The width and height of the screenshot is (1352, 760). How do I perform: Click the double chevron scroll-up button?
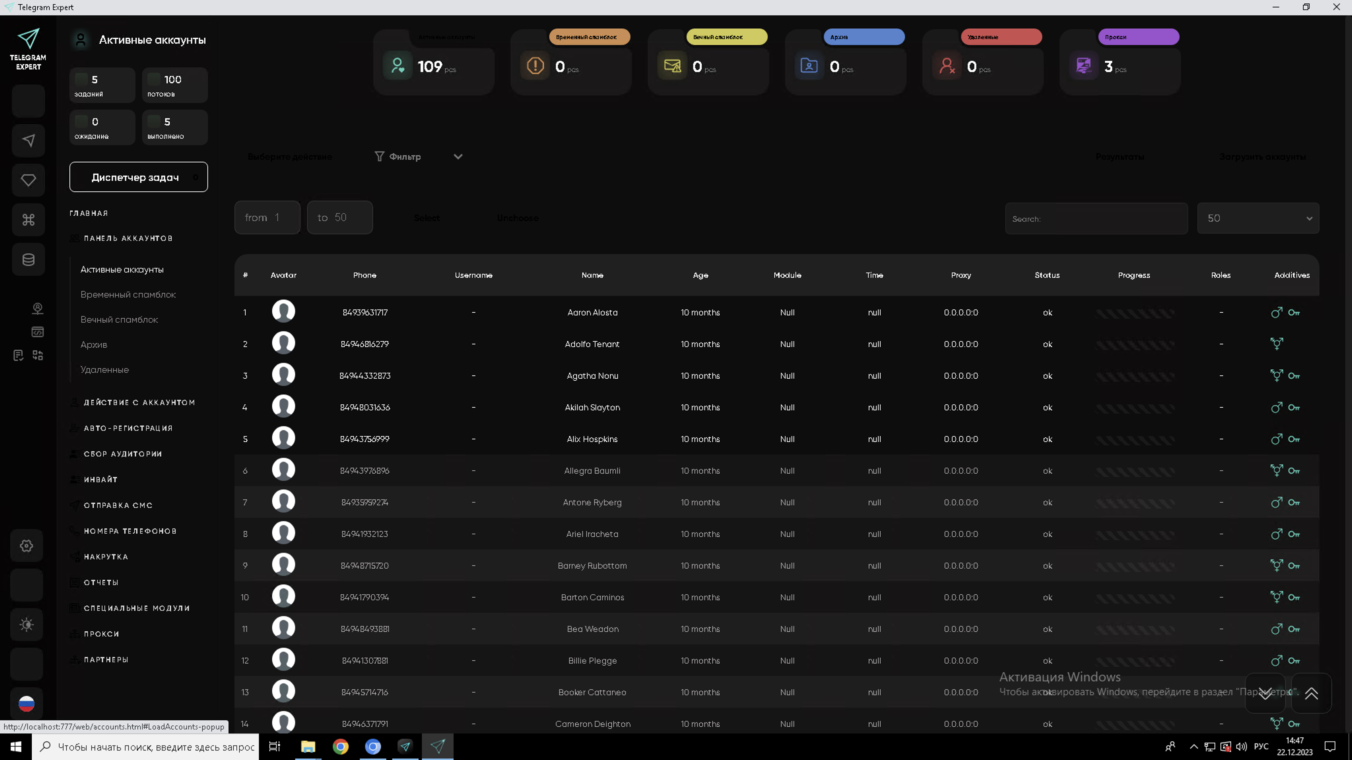(x=1311, y=693)
